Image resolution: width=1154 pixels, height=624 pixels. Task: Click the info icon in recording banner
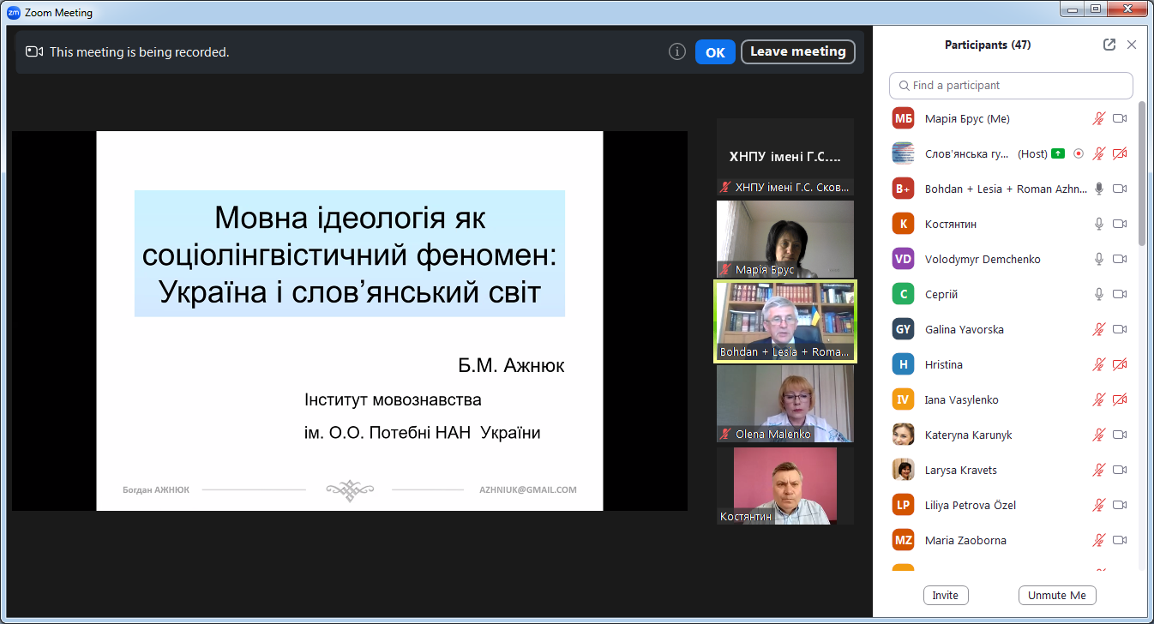pyautogui.click(x=677, y=52)
